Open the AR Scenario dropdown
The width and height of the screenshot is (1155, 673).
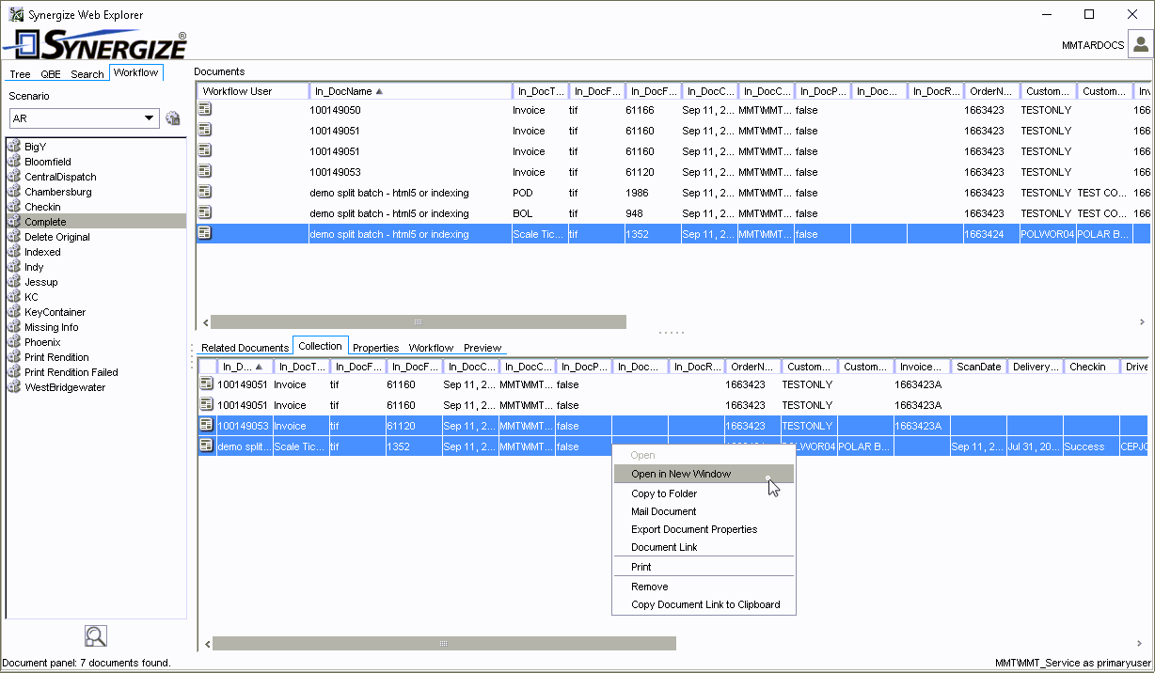tap(149, 118)
